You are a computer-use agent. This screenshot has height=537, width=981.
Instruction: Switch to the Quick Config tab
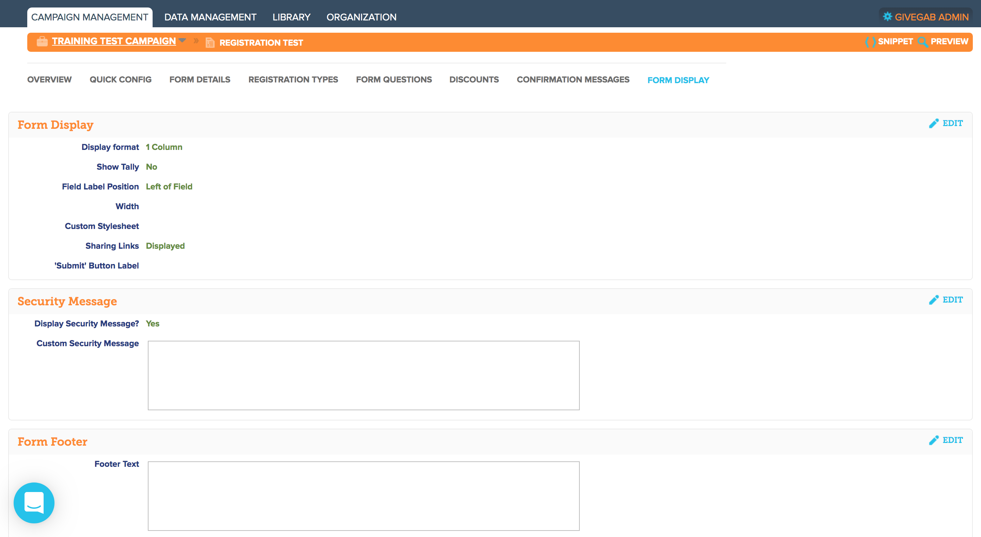point(120,80)
